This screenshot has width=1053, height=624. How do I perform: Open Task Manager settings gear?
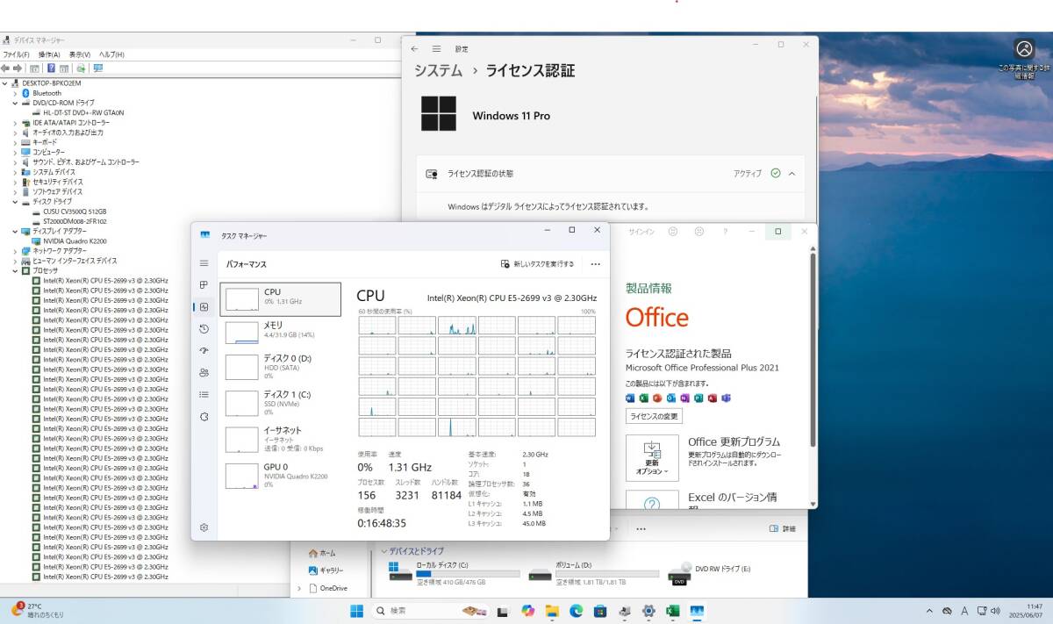(x=204, y=527)
